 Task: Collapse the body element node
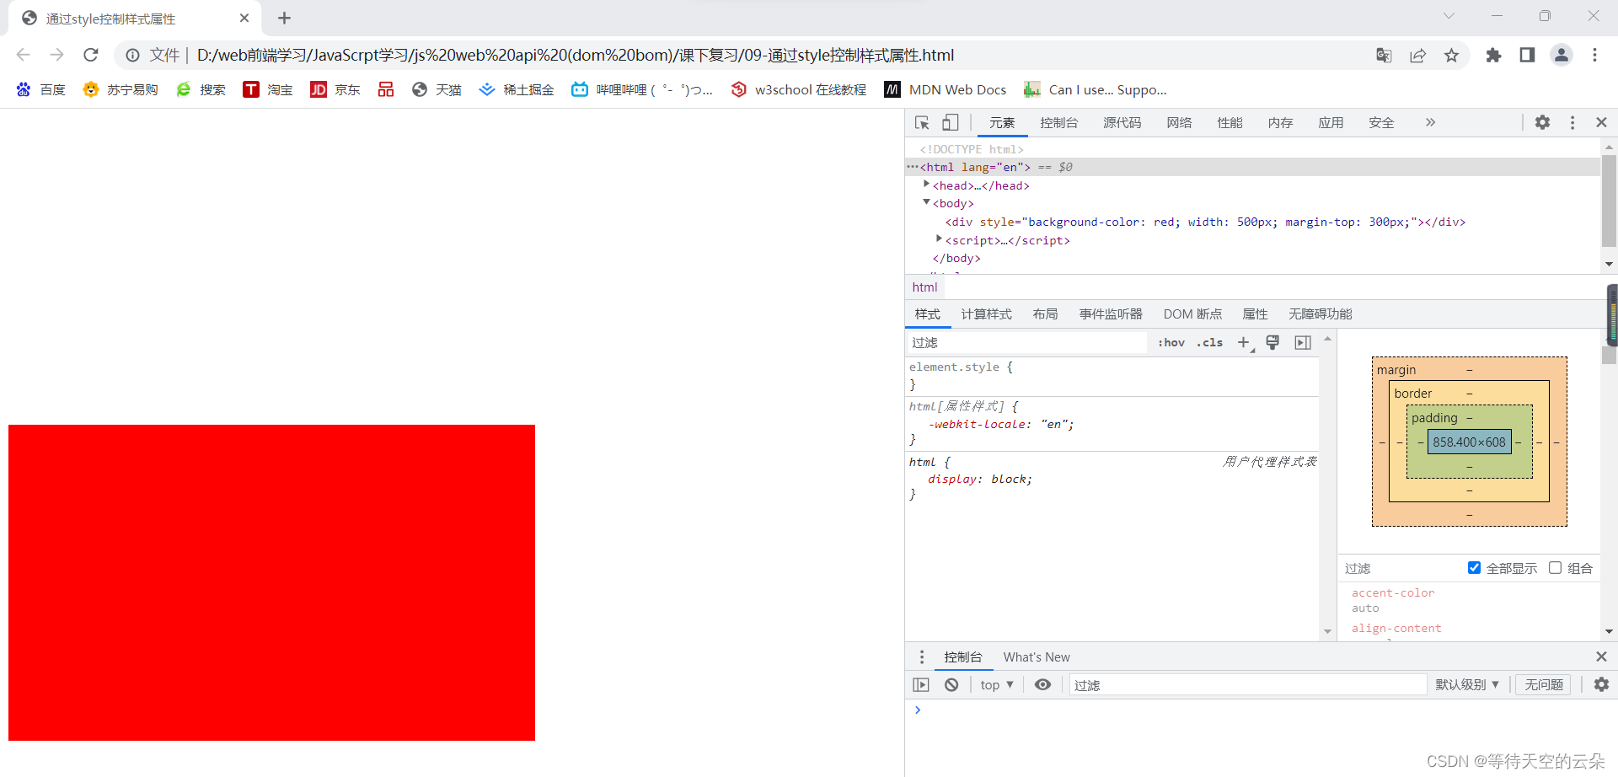coord(926,202)
